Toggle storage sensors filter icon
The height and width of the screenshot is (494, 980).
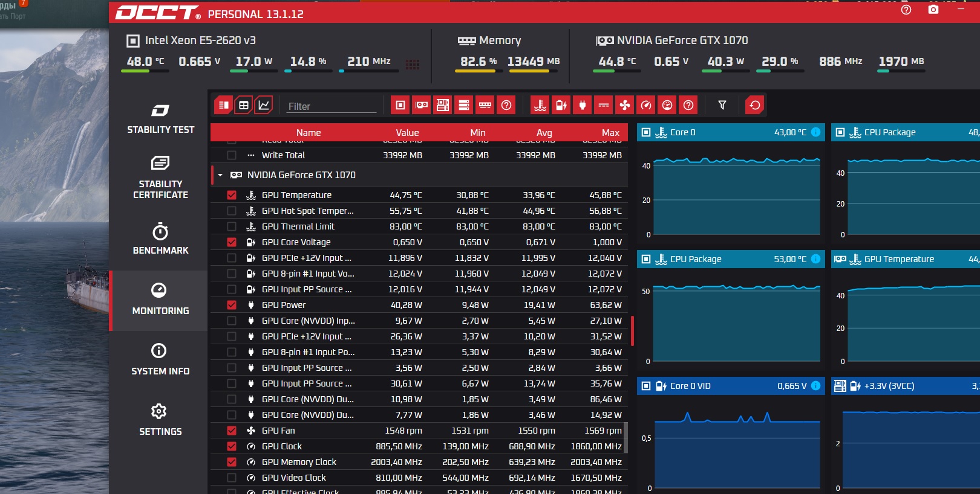pos(464,105)
